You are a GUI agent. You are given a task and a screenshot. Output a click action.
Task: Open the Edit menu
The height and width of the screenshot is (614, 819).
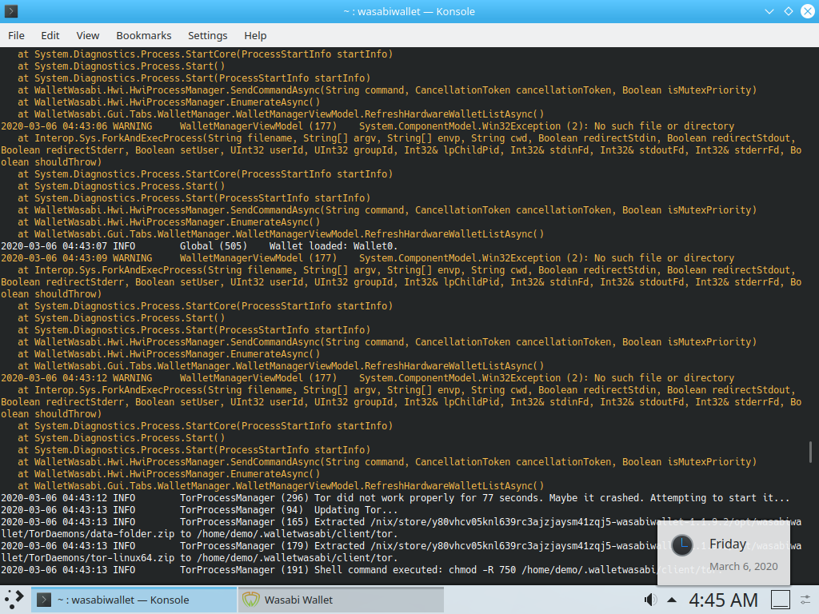point(50,35)
